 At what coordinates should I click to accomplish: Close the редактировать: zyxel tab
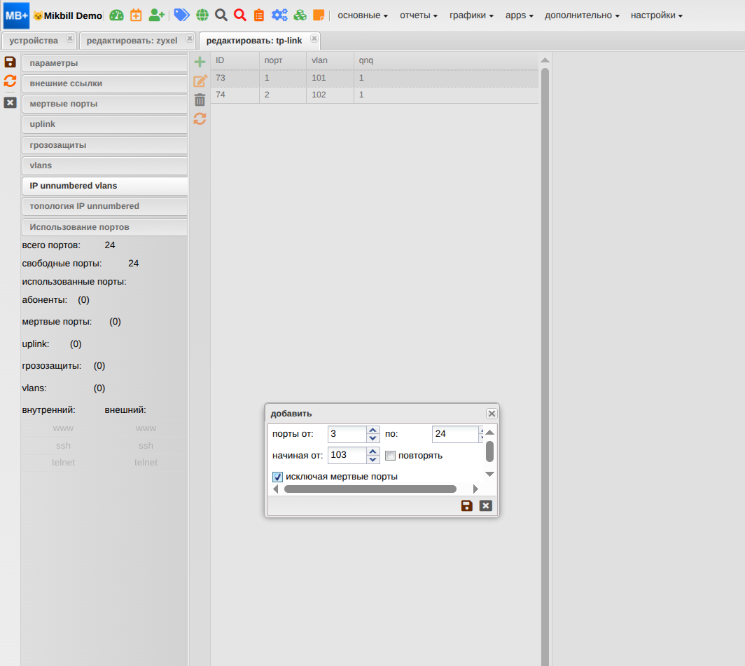[x=190, y=39]
